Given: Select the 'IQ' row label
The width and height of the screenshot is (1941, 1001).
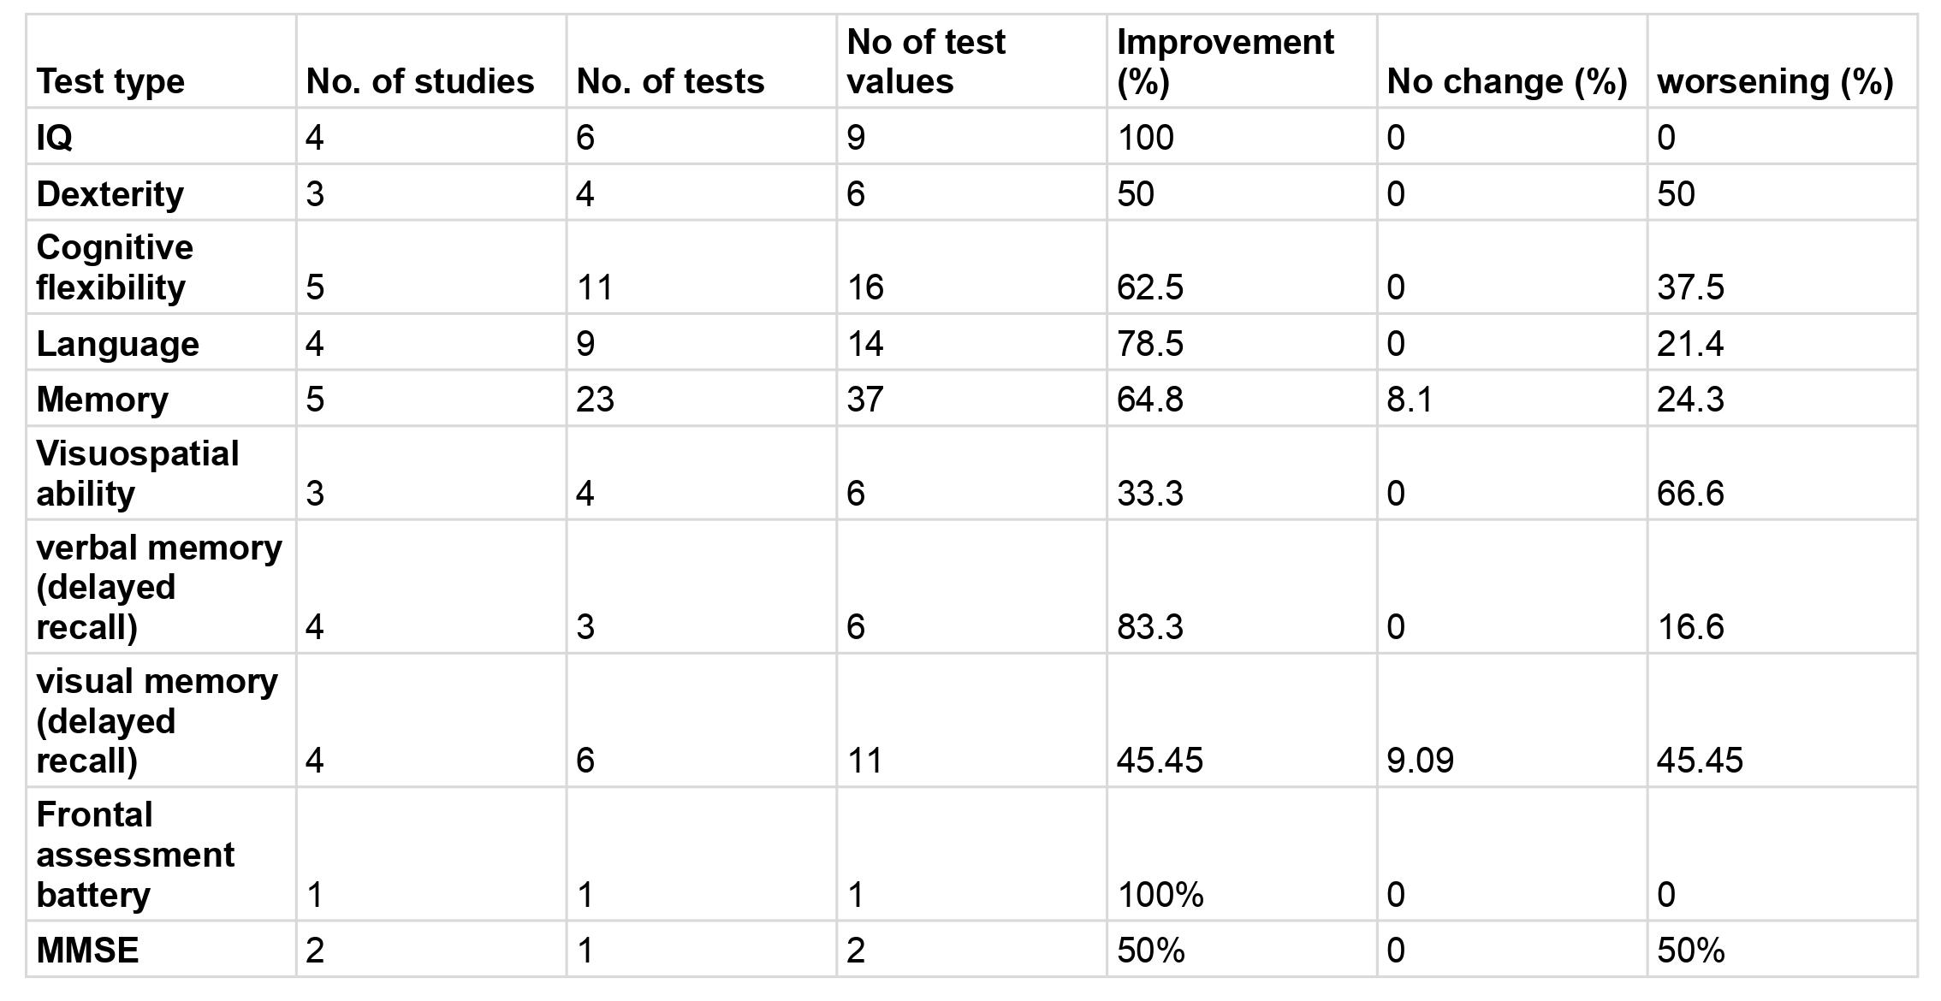Looking at the screenshot, I should click(x=55, y=137).
